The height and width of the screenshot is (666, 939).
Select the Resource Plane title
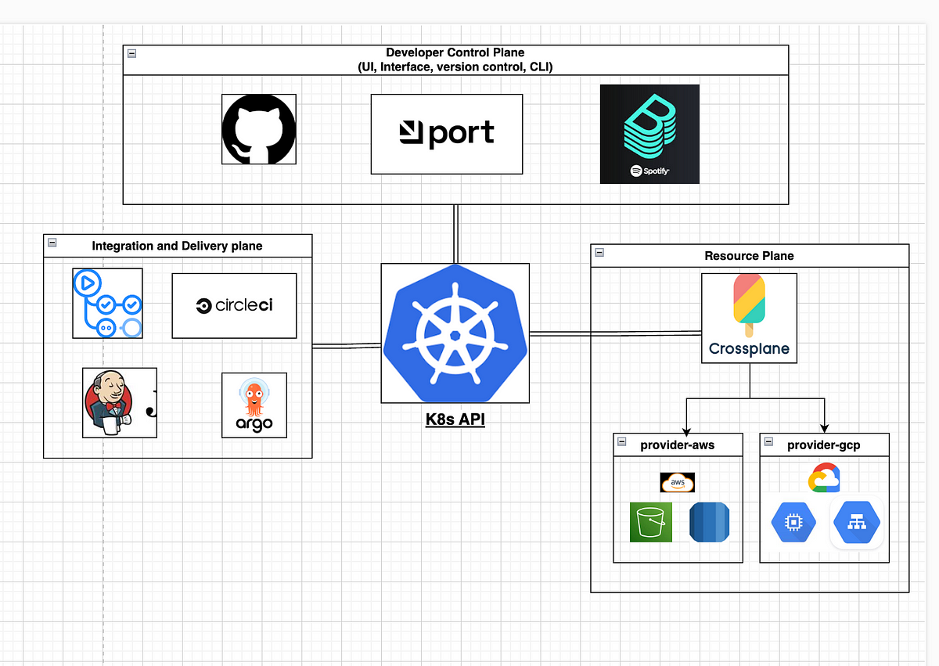[x=749, y=256]
